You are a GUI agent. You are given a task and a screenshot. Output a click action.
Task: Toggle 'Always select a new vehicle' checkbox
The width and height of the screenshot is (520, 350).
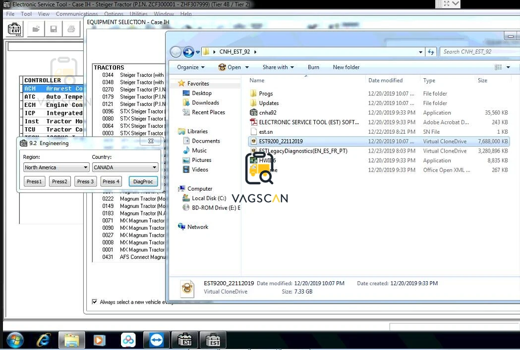(x=95, y=301)
